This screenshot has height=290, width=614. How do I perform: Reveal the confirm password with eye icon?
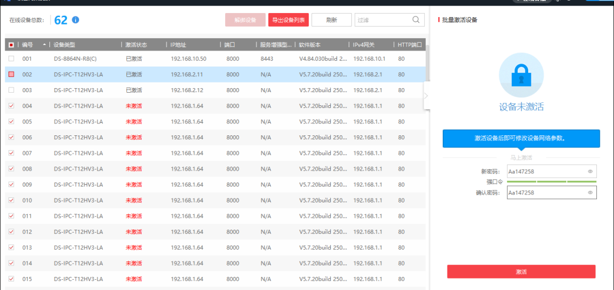pos(590,193)
